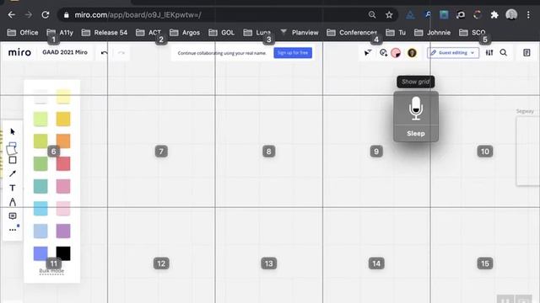Open the Office bookmarks folder
The width and height of the screenshot is (540, 303).
tap(23, 33)
